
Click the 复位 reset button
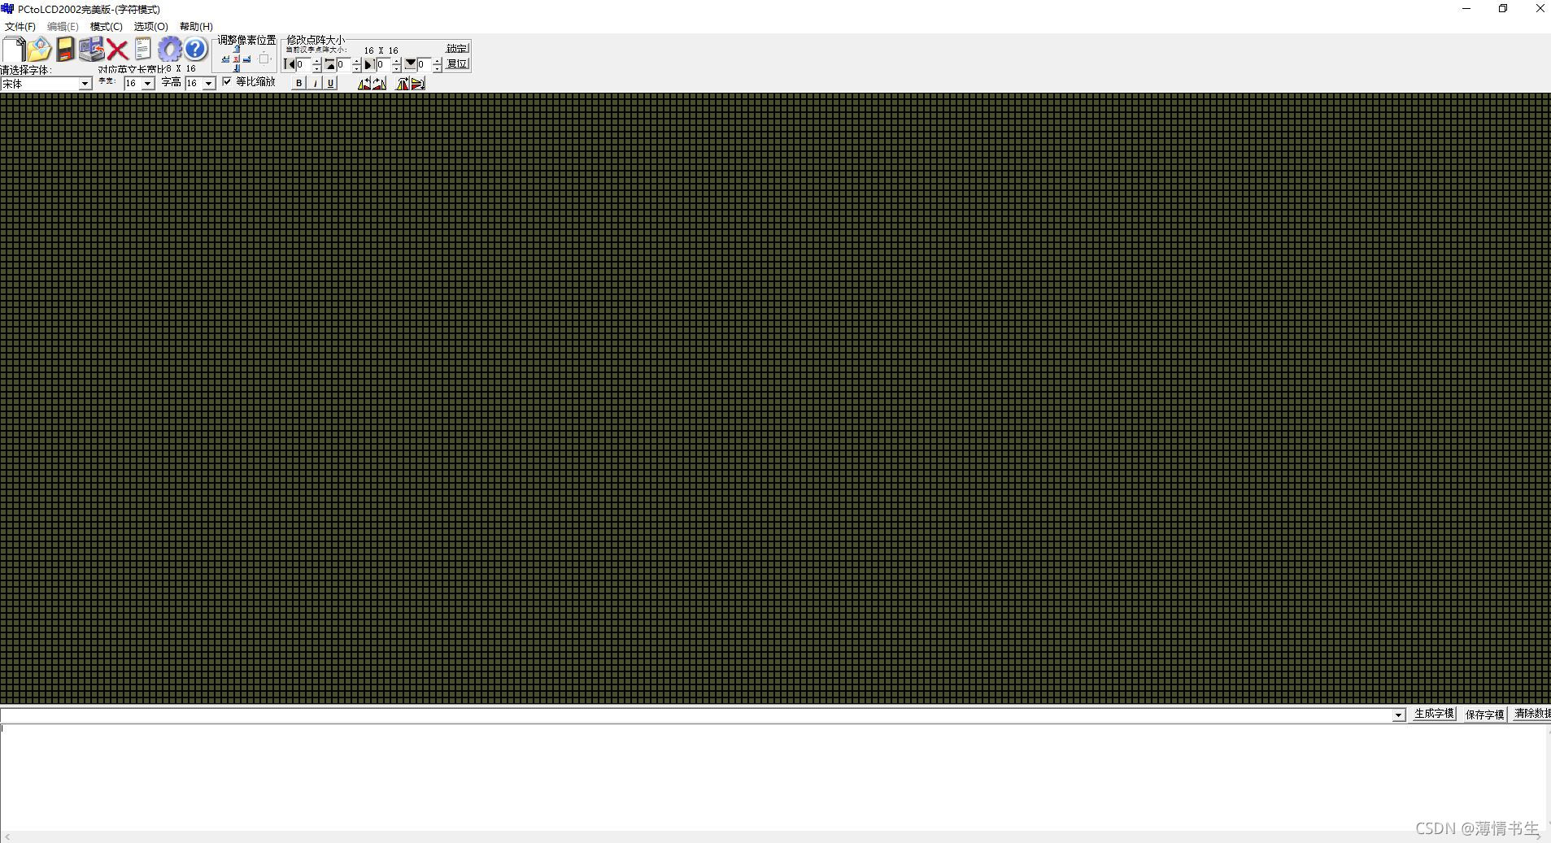[x=457, y=63]
